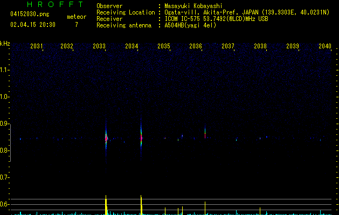The width and height of the screenshot is (339, 215).
Task: Click the yellow bar under the 2036 echo
Action: pos(205,208)
